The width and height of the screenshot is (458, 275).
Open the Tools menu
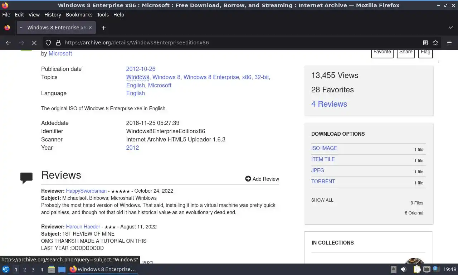point(103,15)
